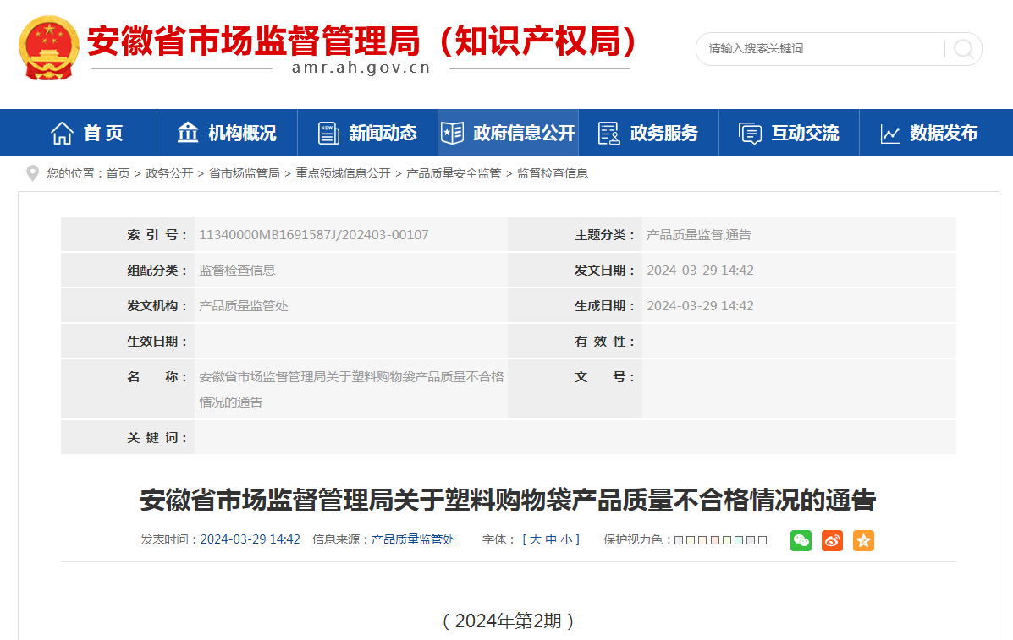The width and height of the screenshot is (1013, 640).
Task: Share the notice to Weibo
Action: (832, 541)
